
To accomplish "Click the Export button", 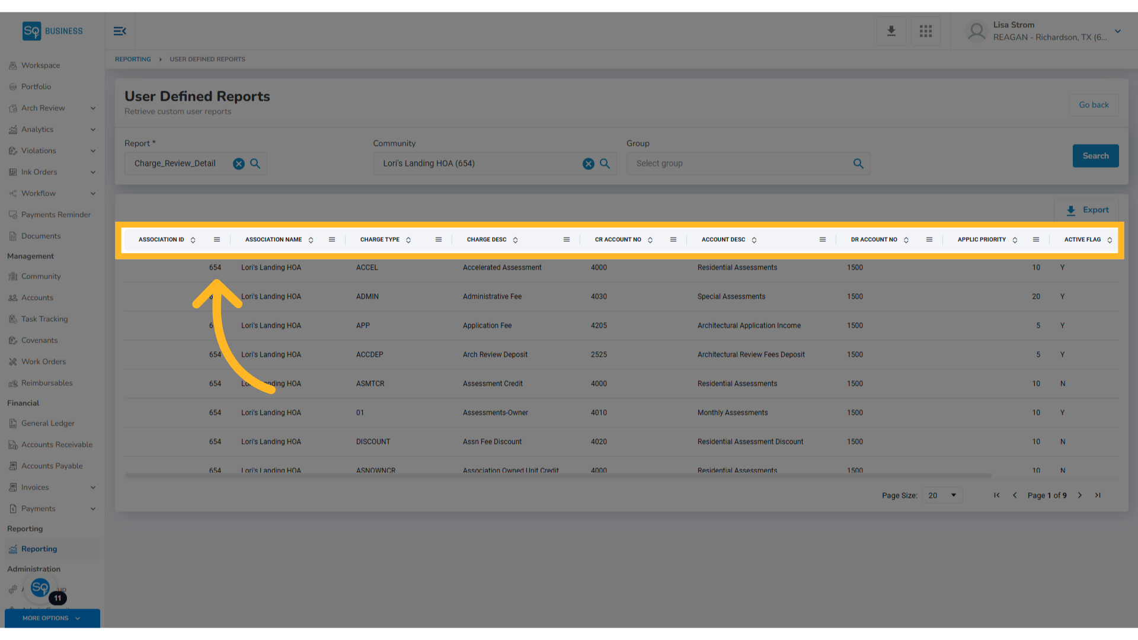I will 1087,210.
